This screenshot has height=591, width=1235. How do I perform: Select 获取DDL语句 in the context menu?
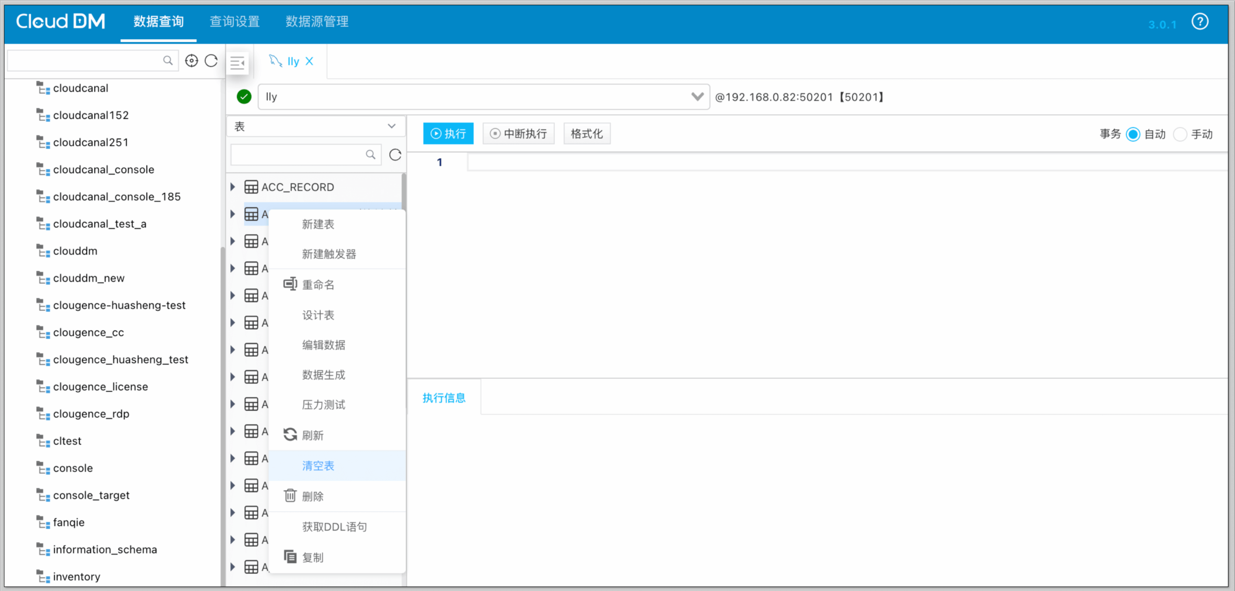[x=335, y=527]
